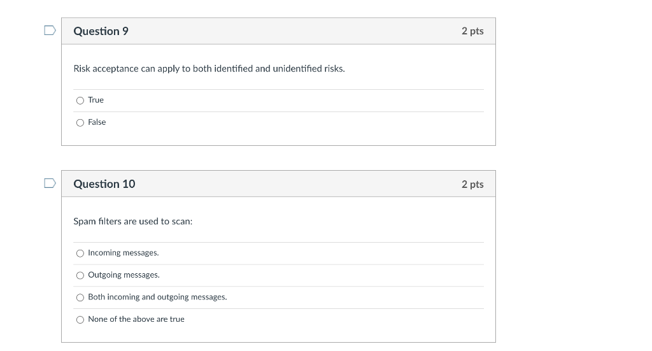Viewport: 652px width, 351px height.
Task: Click the Question 9 header title
Action: coord(101,31)
